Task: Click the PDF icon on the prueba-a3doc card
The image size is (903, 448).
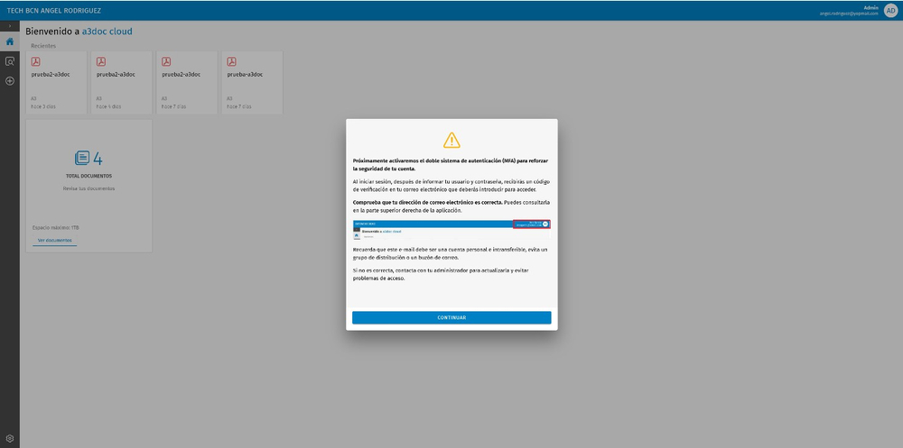Action: pos(231,61)
